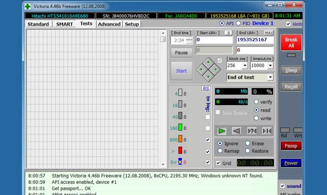Choose the Erase error action
The width and height of the screenshot is (327, 195).
tap(248, 143)
